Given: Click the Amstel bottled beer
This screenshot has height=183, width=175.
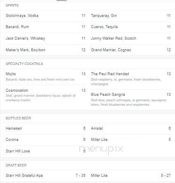Looking at the screenshot, I should point(131,128).
